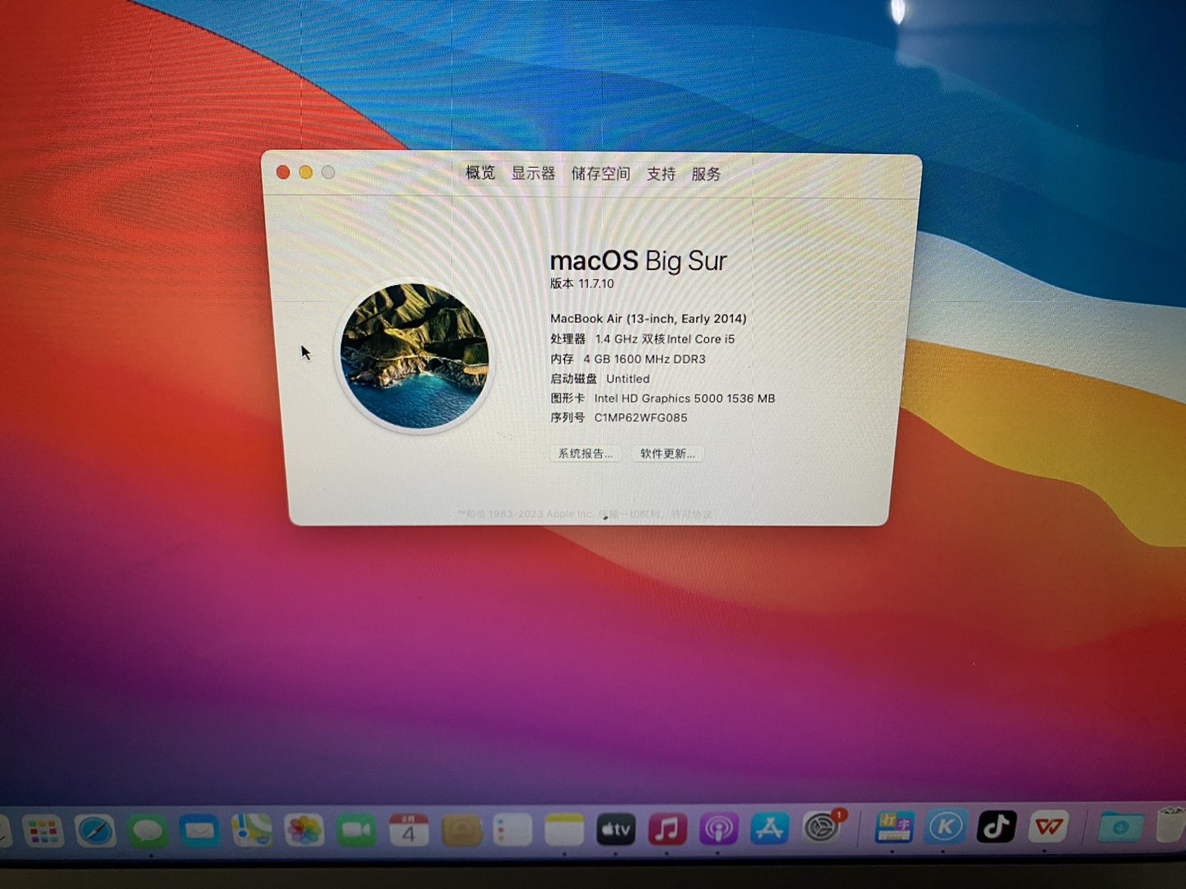Open the blue K app in Dock

(946, 826)
